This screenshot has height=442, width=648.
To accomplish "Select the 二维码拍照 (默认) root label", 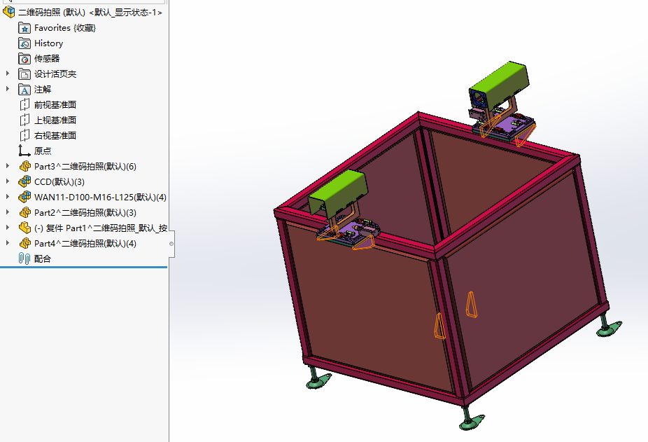I will coord(51,13).
